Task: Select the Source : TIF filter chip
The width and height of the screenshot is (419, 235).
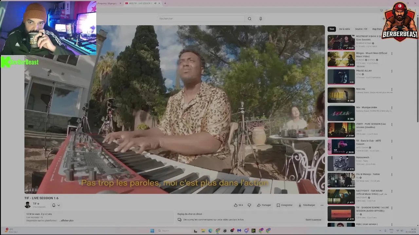Action: [361, 29]
